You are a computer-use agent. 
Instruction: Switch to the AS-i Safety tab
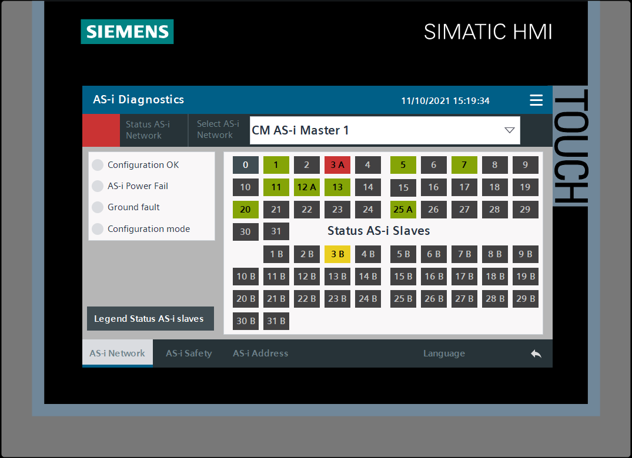coord(189,353)
